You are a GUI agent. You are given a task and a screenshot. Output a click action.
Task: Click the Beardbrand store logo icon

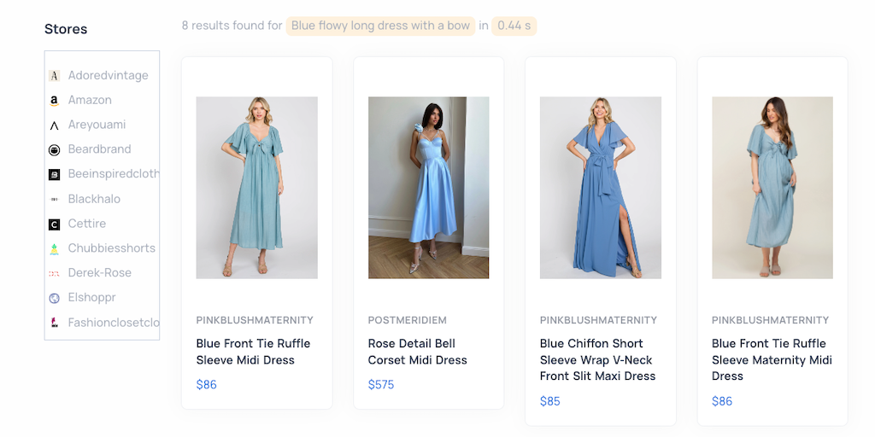[54, 150]
